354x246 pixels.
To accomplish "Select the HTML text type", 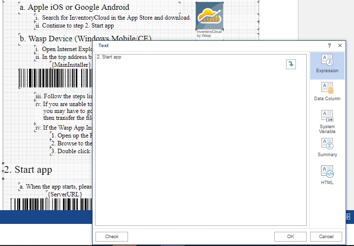I will tap(327, 175).
